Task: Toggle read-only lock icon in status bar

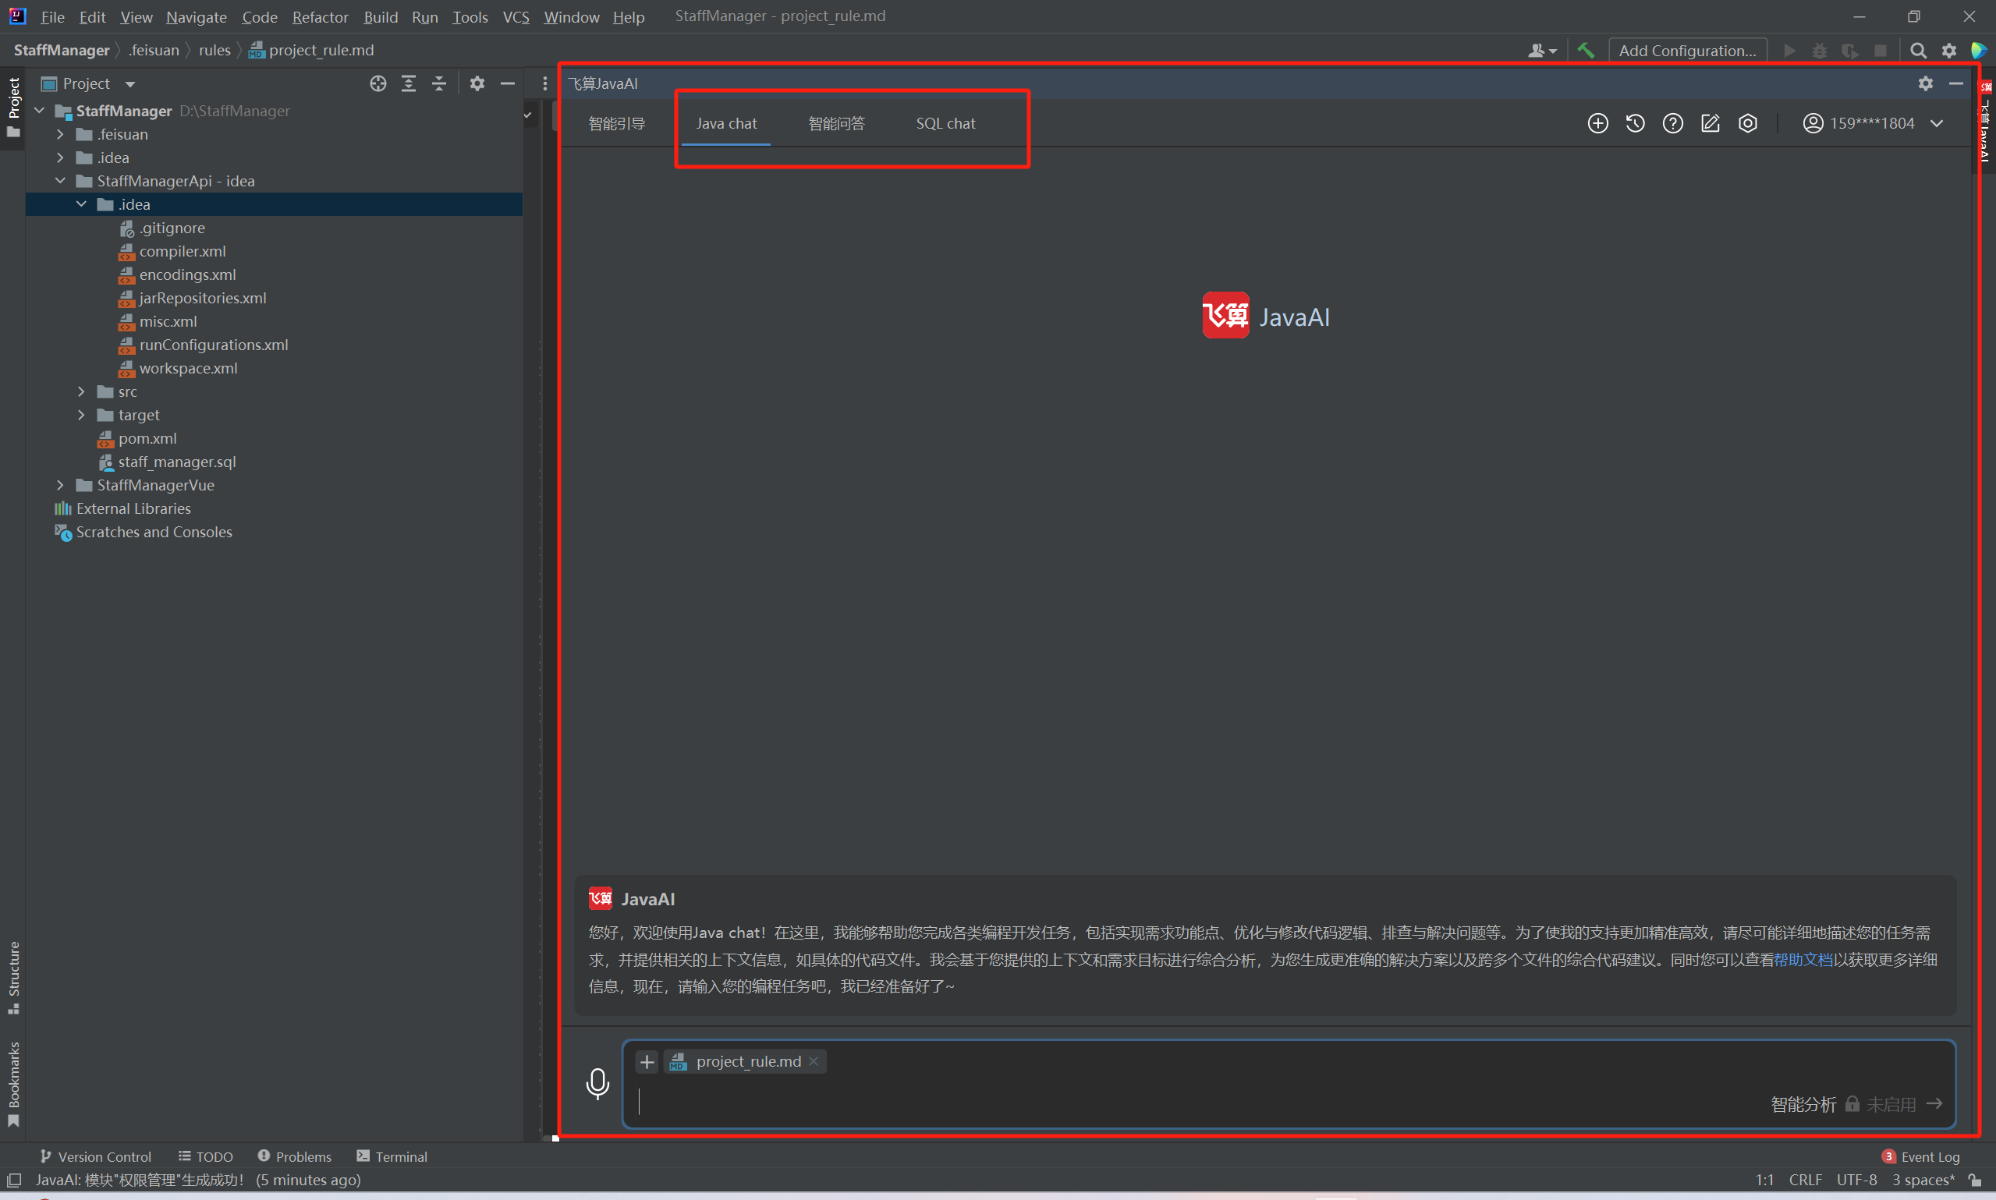Action: [x=1974, y=1180]
